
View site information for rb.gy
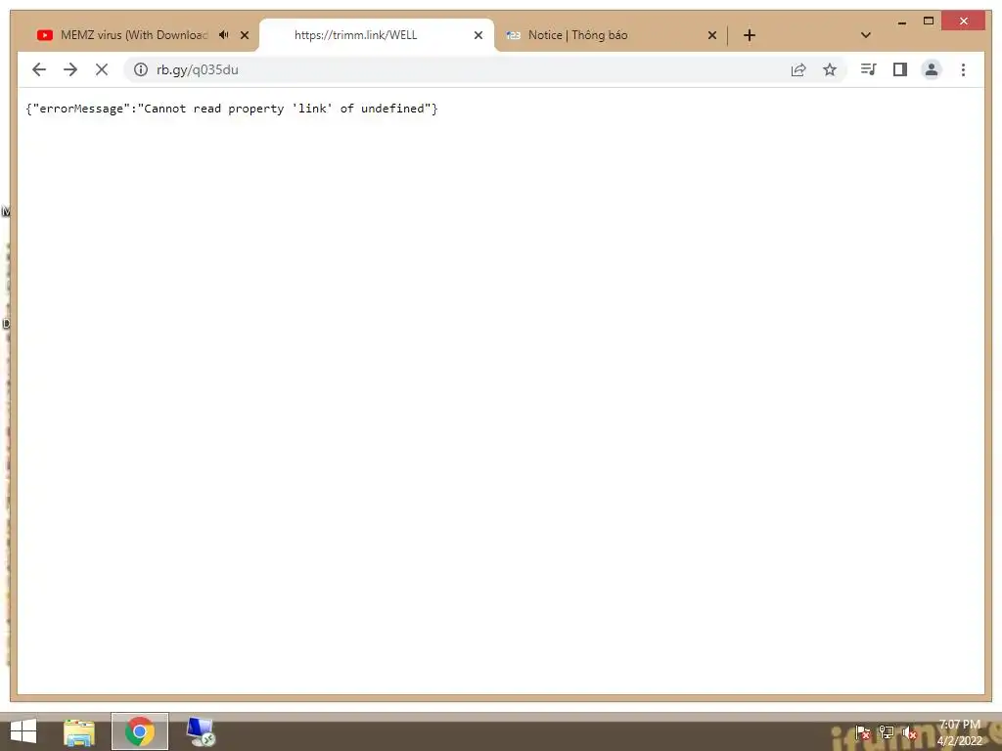[141, 69]
